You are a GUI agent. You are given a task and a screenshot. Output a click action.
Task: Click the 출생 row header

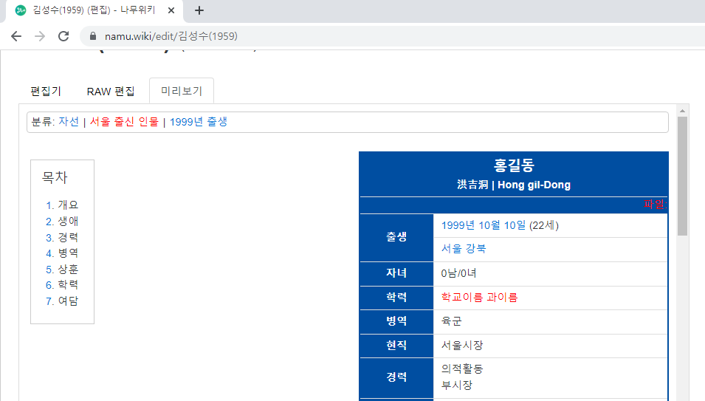[396, 237]
